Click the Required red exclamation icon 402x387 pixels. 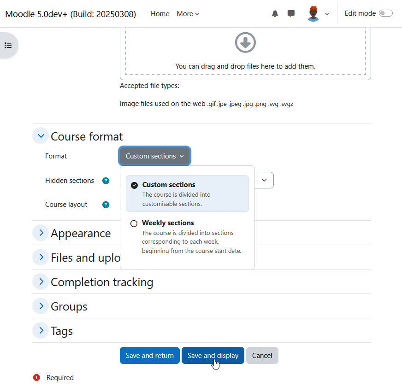tap(37, 377)
